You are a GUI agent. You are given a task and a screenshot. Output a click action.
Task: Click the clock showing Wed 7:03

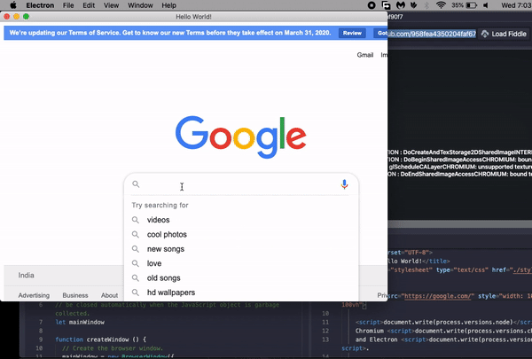(x=516, y=5)
